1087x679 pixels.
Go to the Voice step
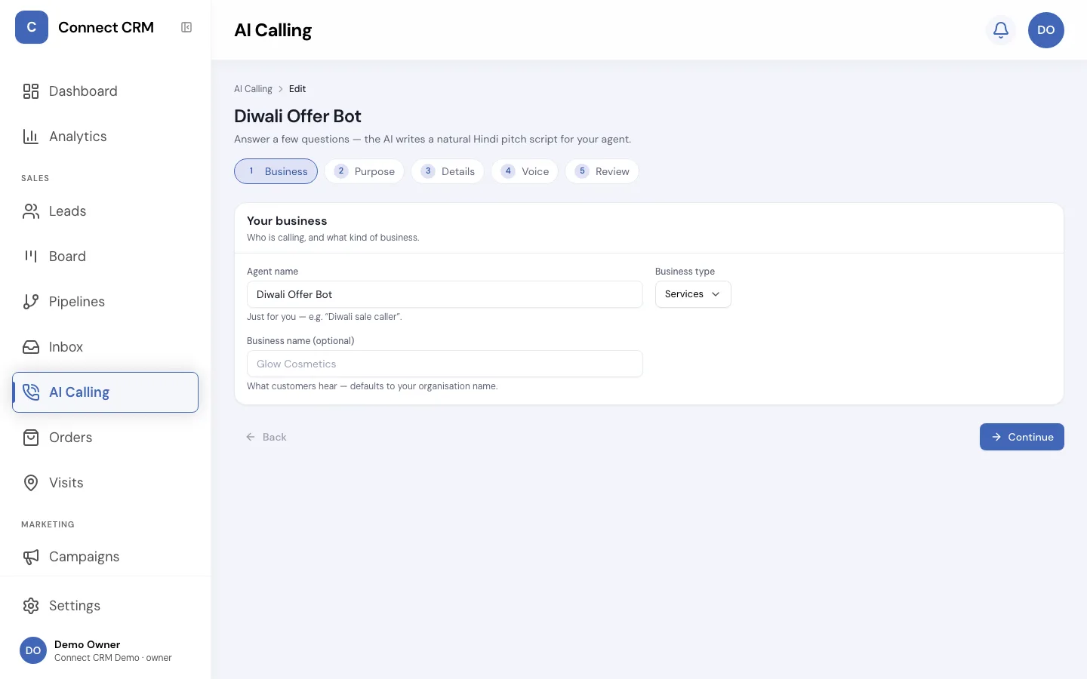click(525, 171)
